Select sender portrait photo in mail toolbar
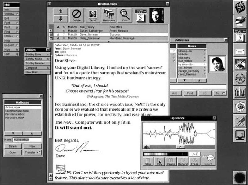The image size is (248, 185). point(157,15)
